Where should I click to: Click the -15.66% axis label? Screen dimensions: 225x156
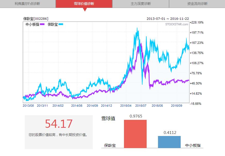pos(195,104)
